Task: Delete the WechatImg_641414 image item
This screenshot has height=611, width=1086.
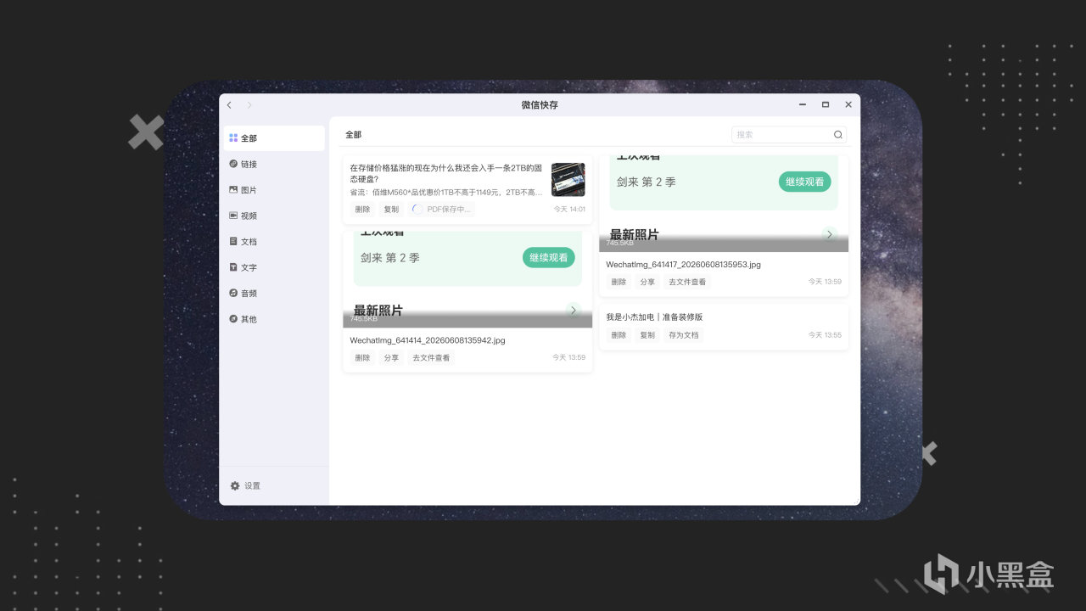Action: [362, 358]
